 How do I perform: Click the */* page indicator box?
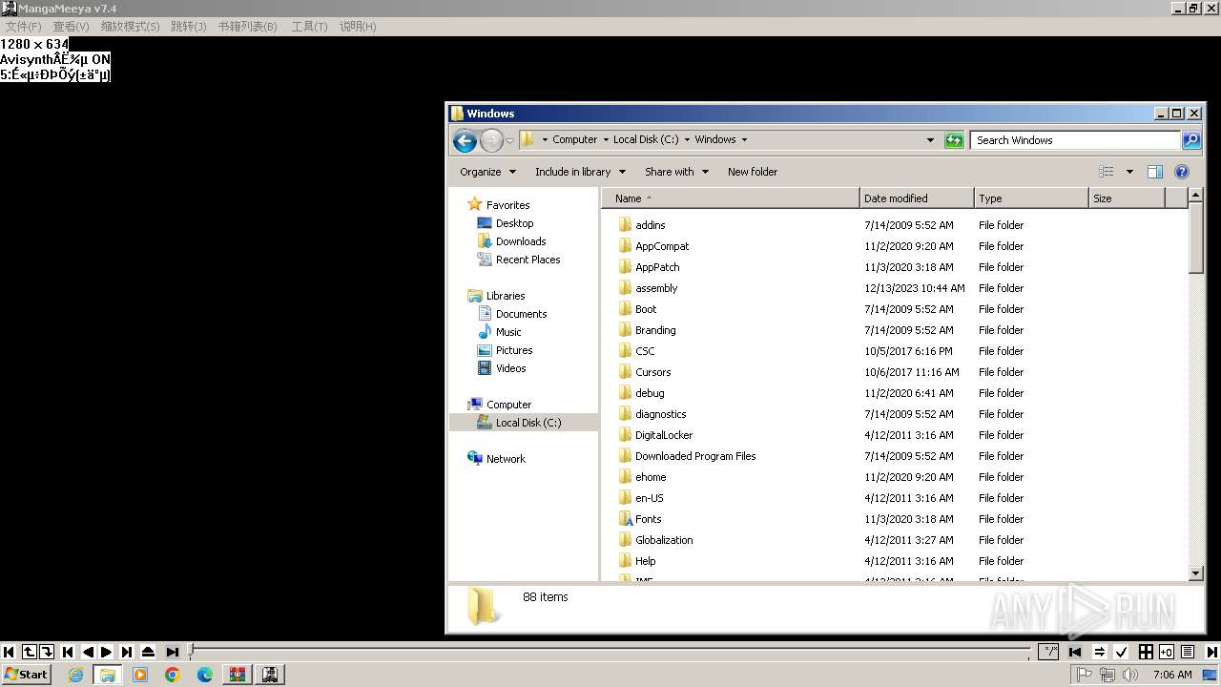[x=1049, y=652]
